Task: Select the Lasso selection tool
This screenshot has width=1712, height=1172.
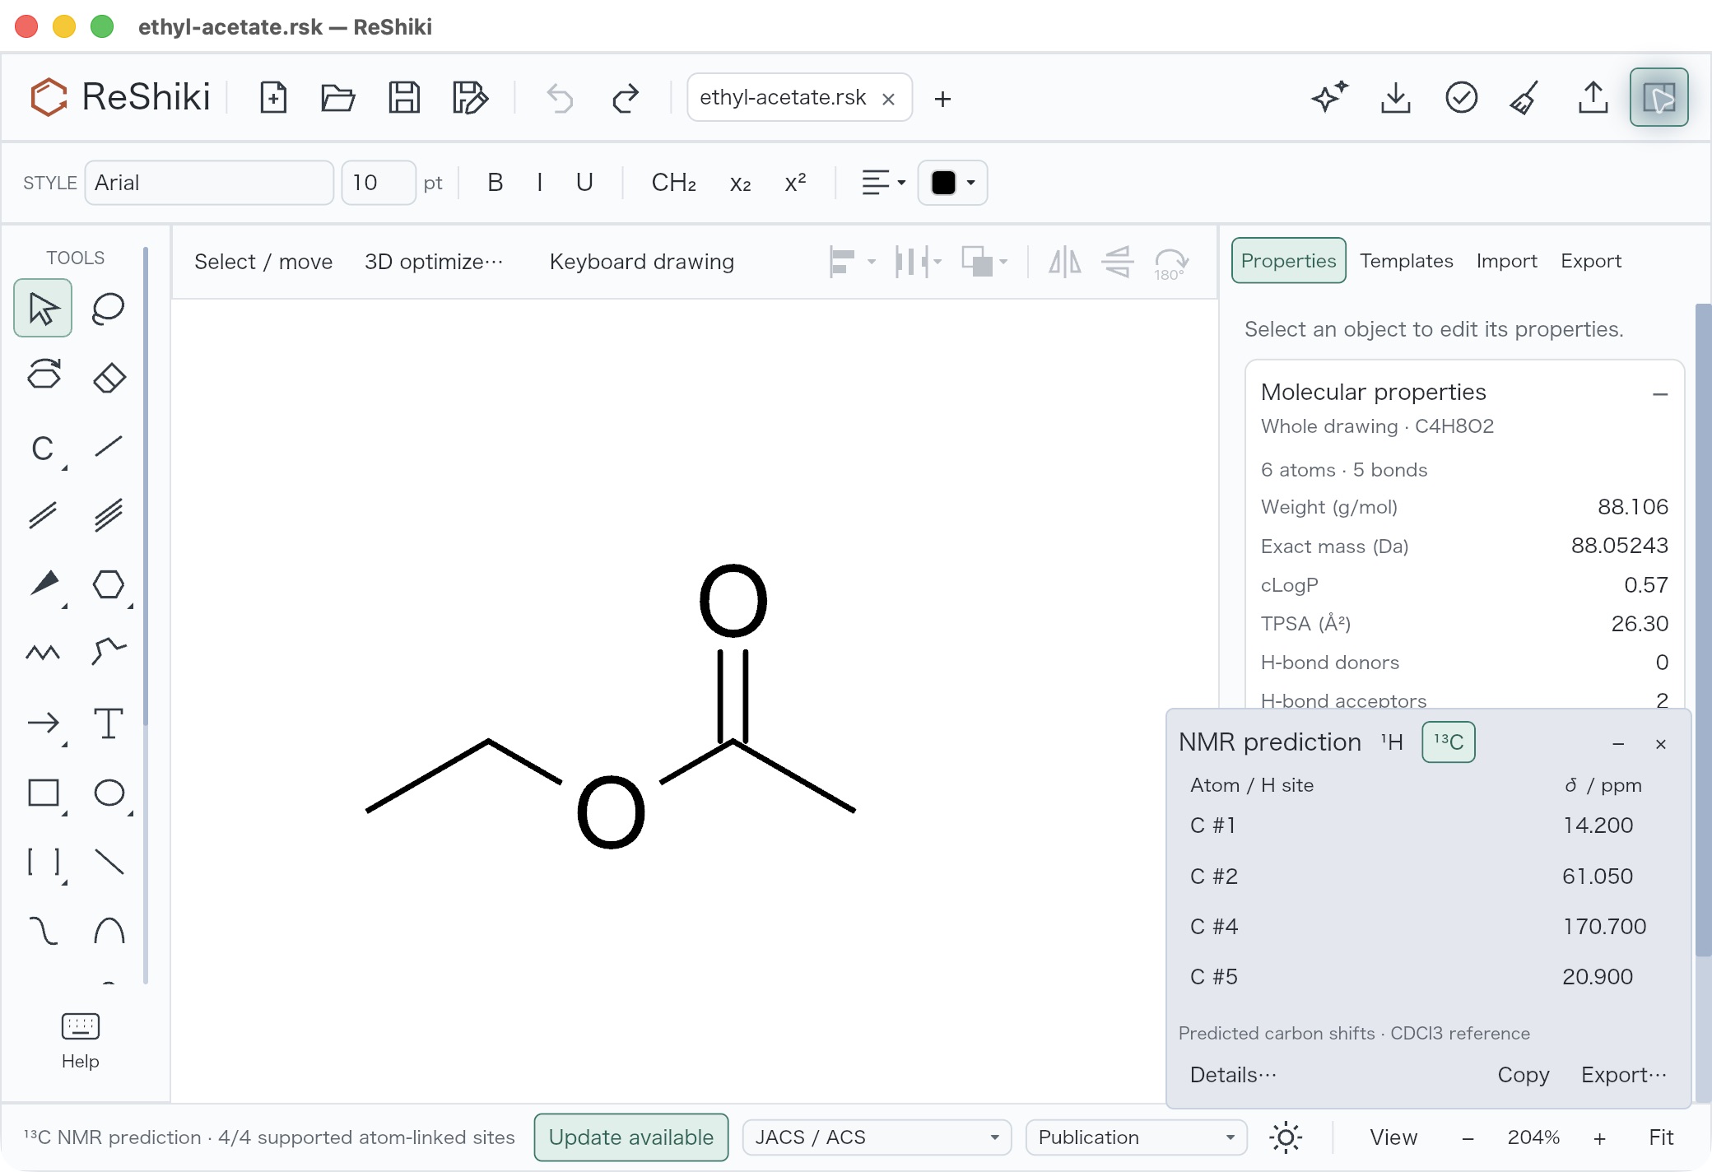Action: click(108, 309)
